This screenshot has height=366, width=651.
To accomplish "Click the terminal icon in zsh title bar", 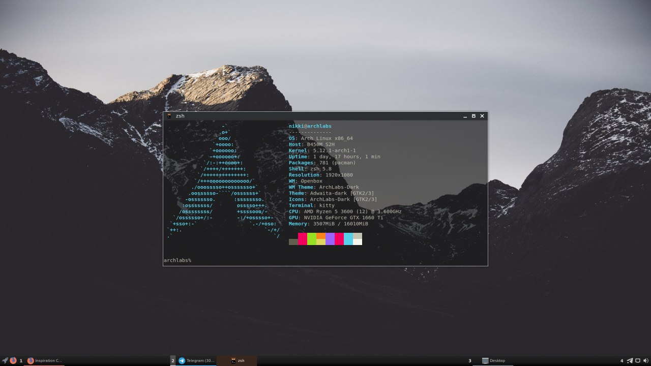I will click(169, 116).
